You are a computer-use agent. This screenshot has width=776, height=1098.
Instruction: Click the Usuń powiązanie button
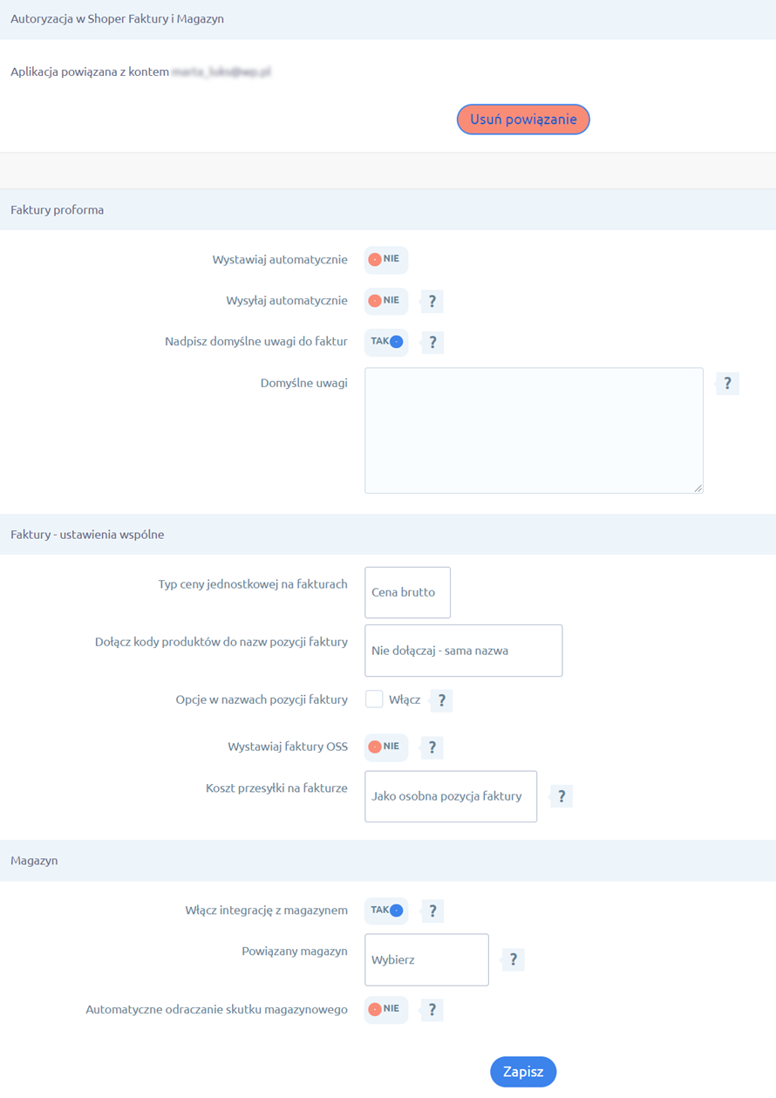coord(523,119)
